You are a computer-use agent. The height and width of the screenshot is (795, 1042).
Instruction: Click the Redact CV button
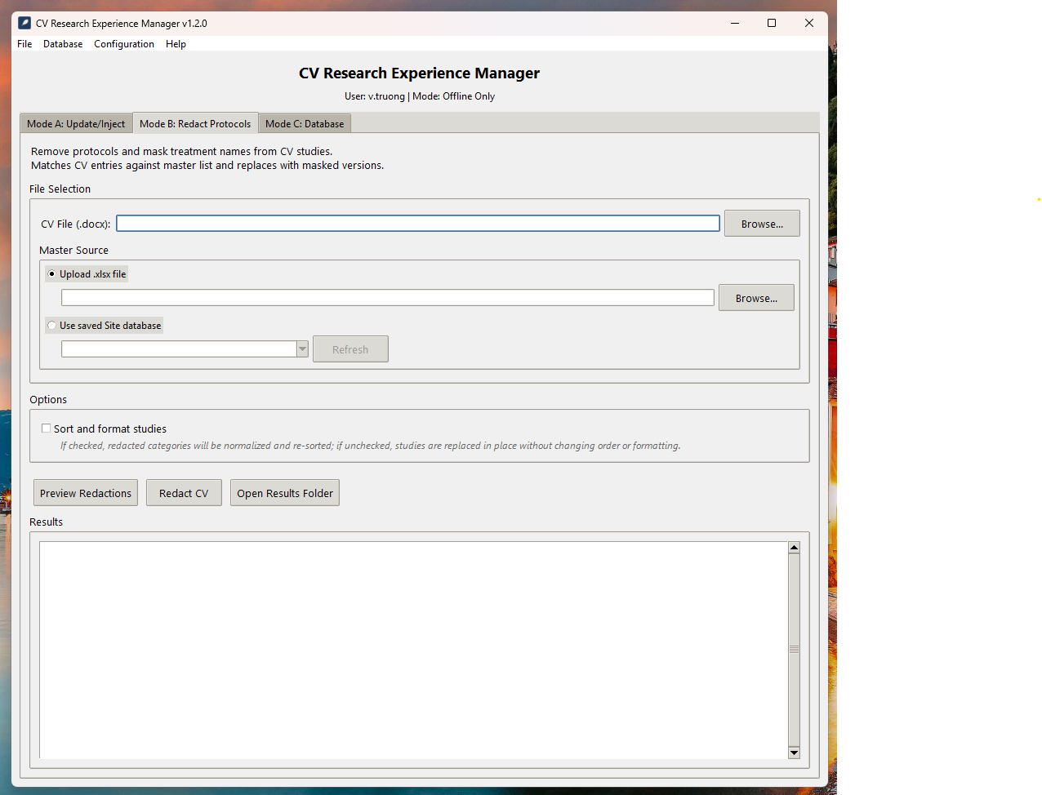pos(184,493)
